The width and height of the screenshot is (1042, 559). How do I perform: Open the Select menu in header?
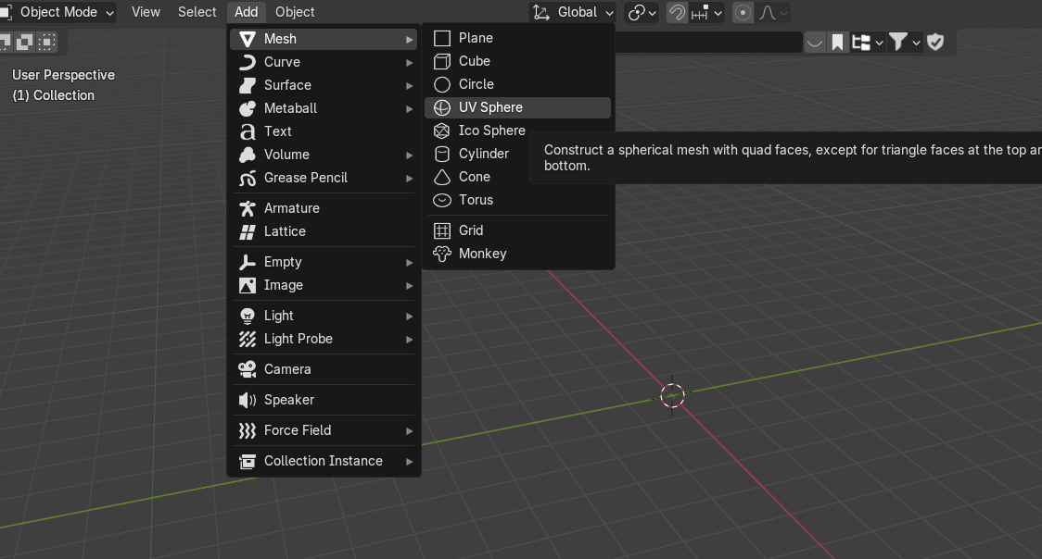coord(197,12)
